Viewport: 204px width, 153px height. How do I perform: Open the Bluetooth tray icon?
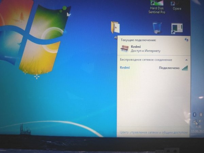(194, 115)
